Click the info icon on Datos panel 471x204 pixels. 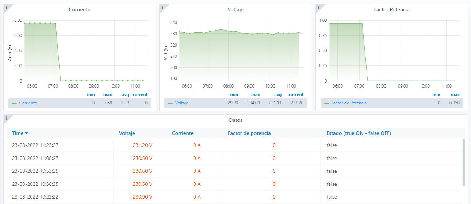click(x=6, y=118)
